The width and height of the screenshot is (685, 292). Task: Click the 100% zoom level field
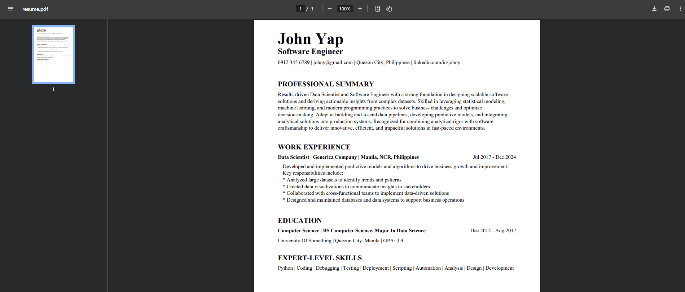[x=344, y=9]
